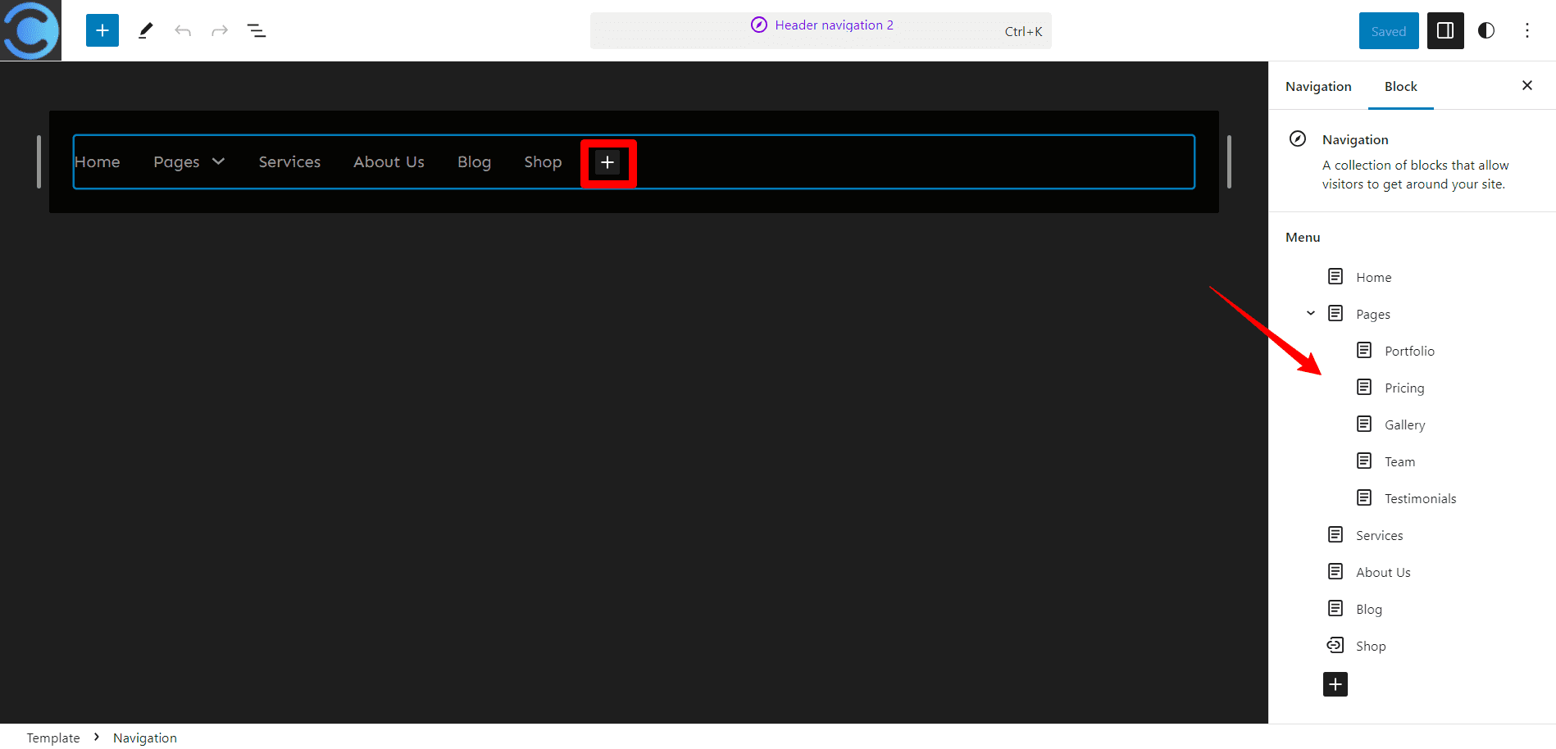
Task: Click the highlighted plus inside the navigation bar
Action: (607, 162)
